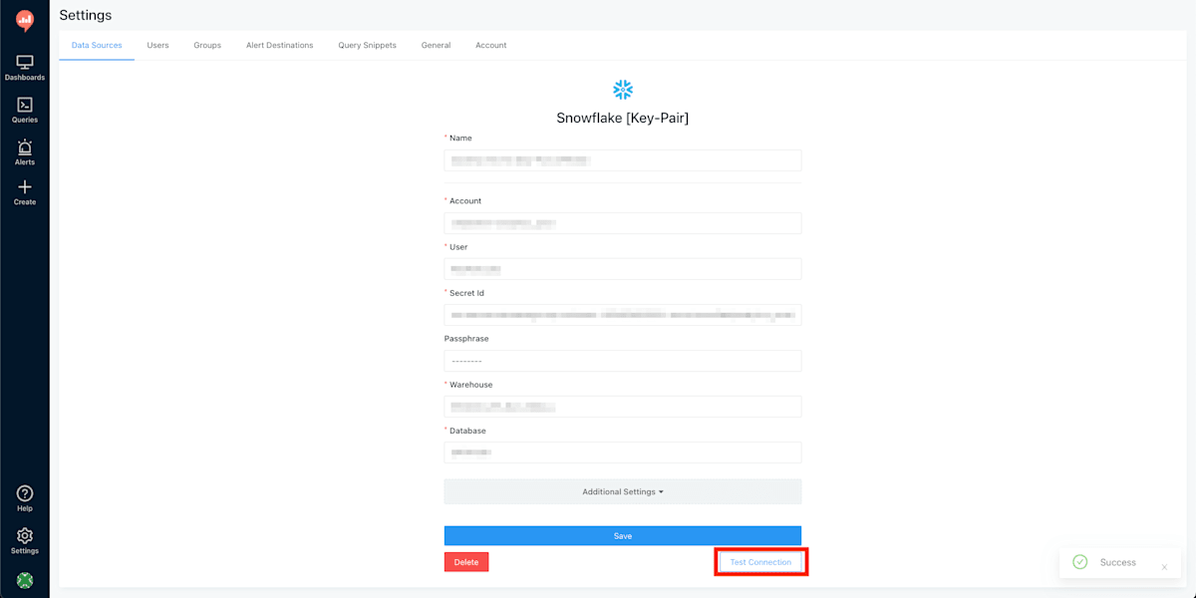1196x598 pixels.
Task: Save the data source configuration
Action: point(623,535)
